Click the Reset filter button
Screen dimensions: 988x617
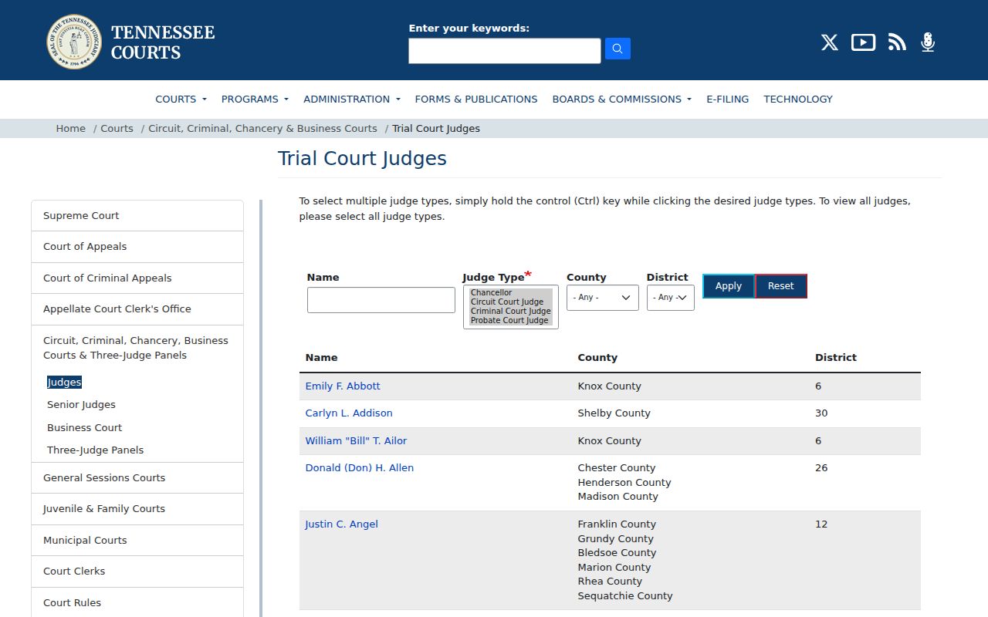[x=781, y=286]
